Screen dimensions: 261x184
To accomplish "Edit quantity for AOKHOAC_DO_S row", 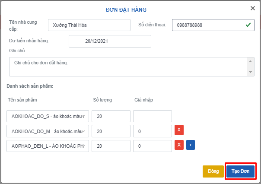I will 111,116.
